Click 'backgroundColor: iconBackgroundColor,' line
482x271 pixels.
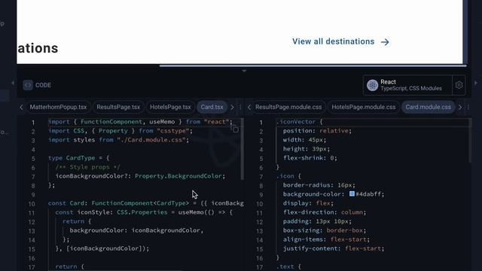[x=136, y=230]
